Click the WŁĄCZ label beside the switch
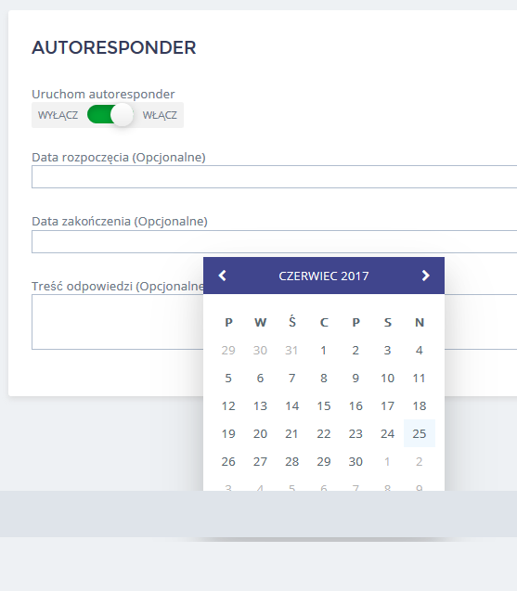The height and width of the screenshot is (591, 517). click(160, 115)
